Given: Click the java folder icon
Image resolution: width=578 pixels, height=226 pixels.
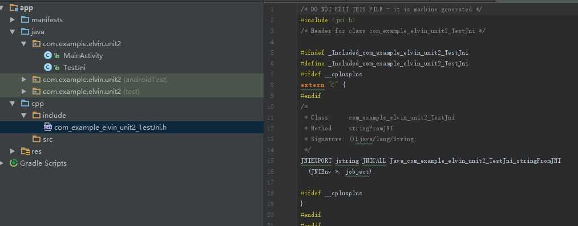Looking at the screenshot, I should 25,32.
